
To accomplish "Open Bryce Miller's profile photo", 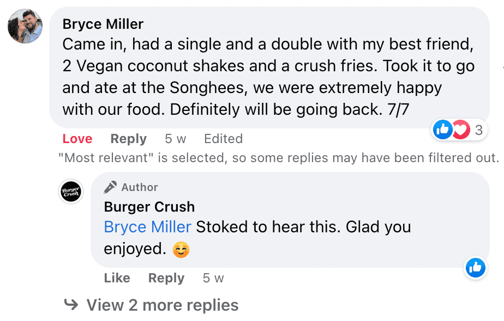I will click(25, 26).
